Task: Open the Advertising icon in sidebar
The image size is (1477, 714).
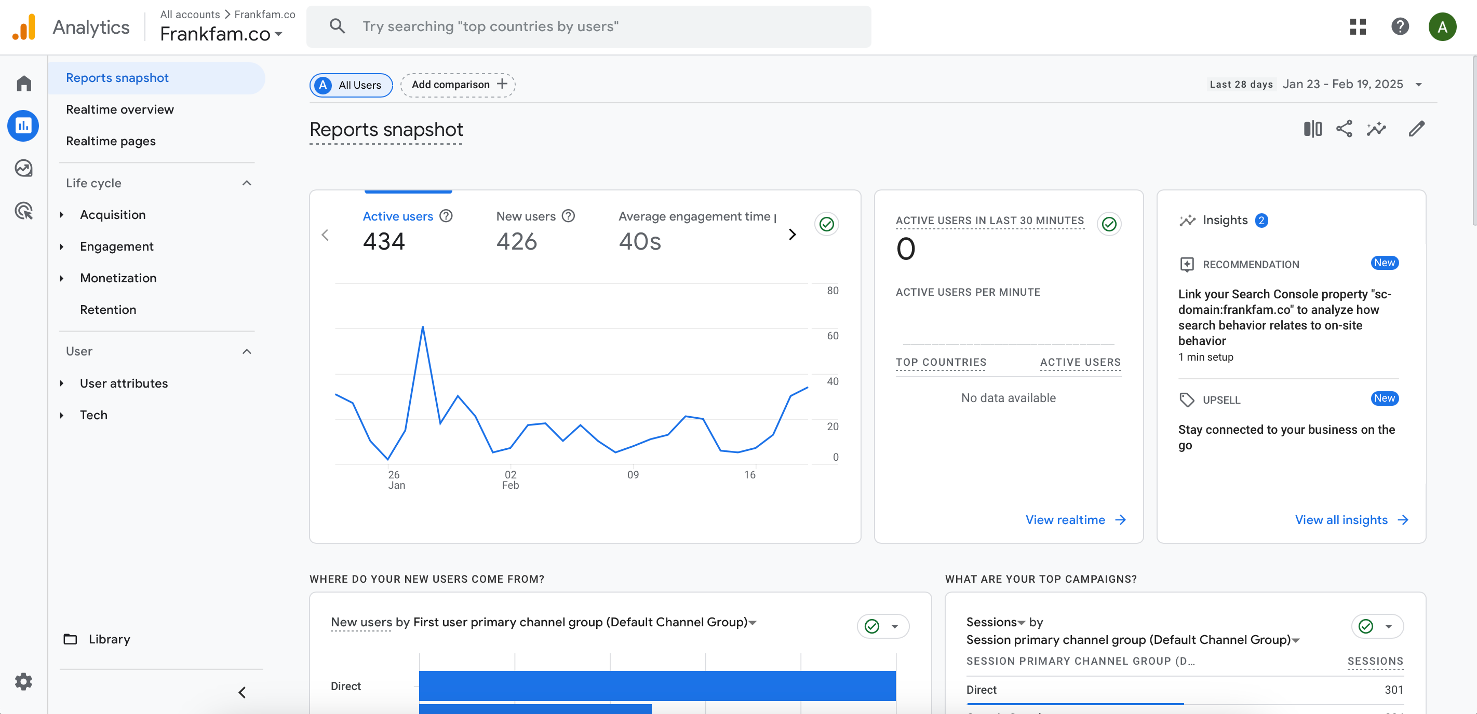Action: 23,211
